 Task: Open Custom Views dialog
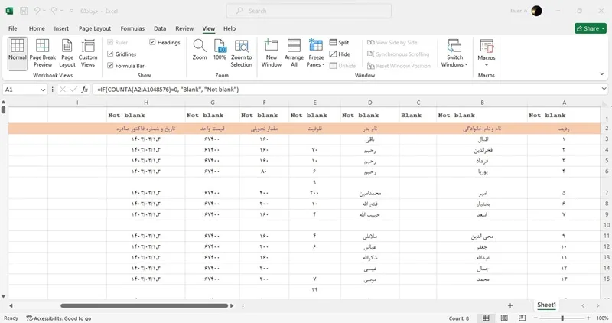(88, 54)
